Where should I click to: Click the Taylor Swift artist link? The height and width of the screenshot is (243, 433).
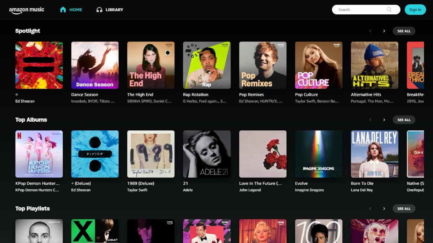[x=136, y=190]
